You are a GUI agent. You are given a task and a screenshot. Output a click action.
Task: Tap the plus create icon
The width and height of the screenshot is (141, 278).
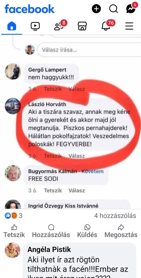tap(96, 9)
